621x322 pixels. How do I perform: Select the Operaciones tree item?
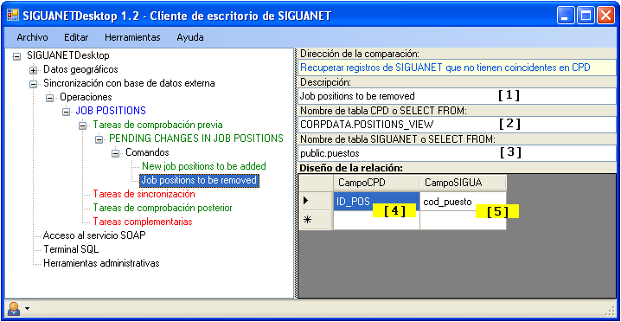(86, 97)
